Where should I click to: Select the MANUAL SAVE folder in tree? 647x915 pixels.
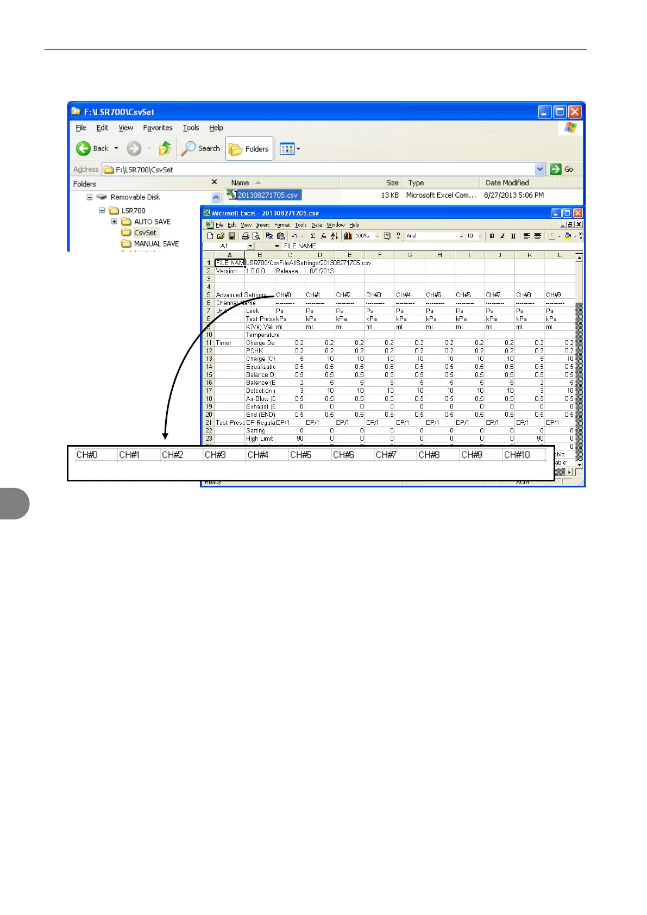(x=156, y=244)
